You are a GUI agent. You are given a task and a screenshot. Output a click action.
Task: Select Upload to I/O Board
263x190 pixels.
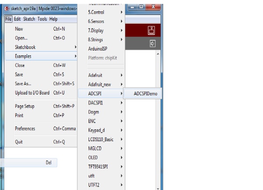click(41, 93)
